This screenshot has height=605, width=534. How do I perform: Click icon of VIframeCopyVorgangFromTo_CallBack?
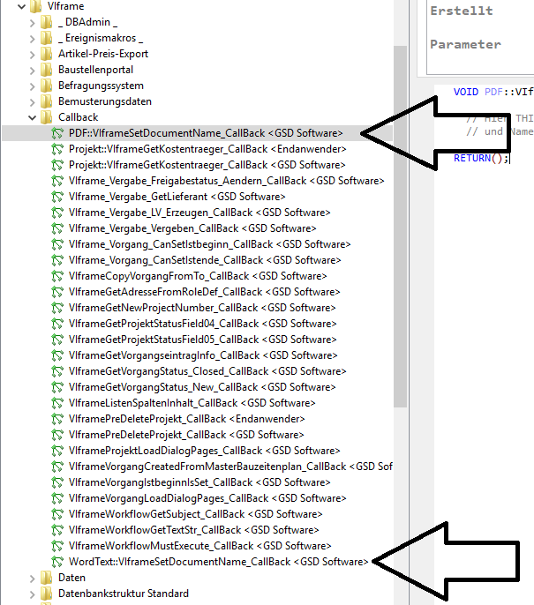tap(57, 276)
